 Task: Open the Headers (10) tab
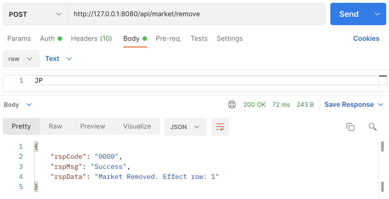pos(91,38)
